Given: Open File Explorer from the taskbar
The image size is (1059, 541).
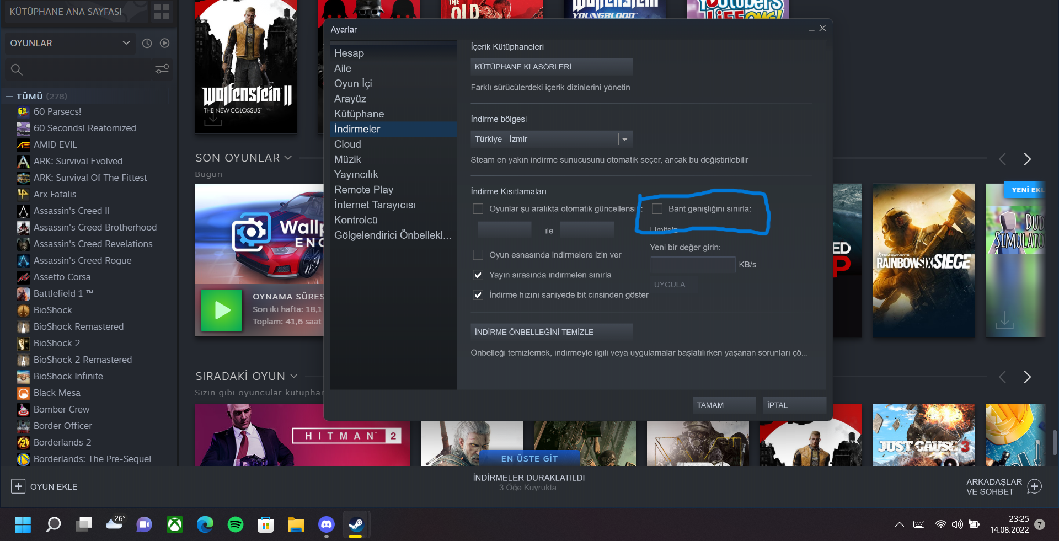Looking at the screenshot, I should [x=296, y=524].
